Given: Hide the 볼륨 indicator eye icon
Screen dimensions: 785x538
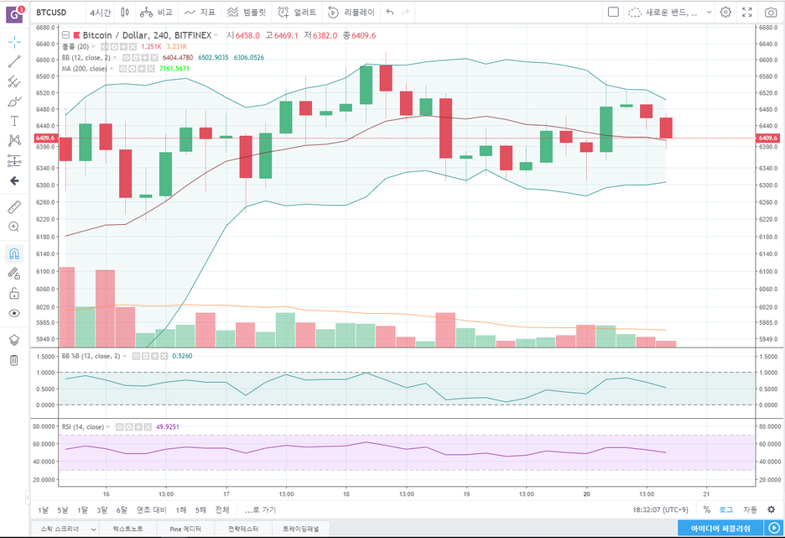Looking at the screenshot, I should coord(105,47).
